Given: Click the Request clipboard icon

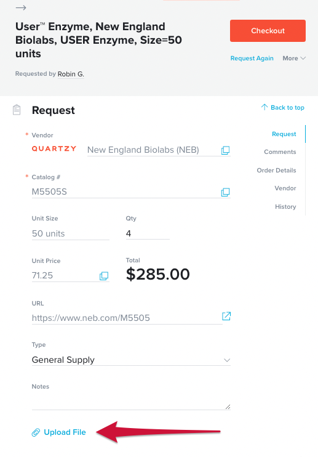Looking at the screenshot, I should tap(17, 110).
